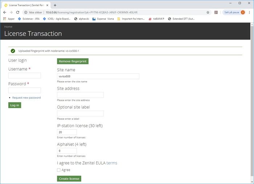Maximize the browser window
The height and width of the screenshot is (184, 254).
240,3
